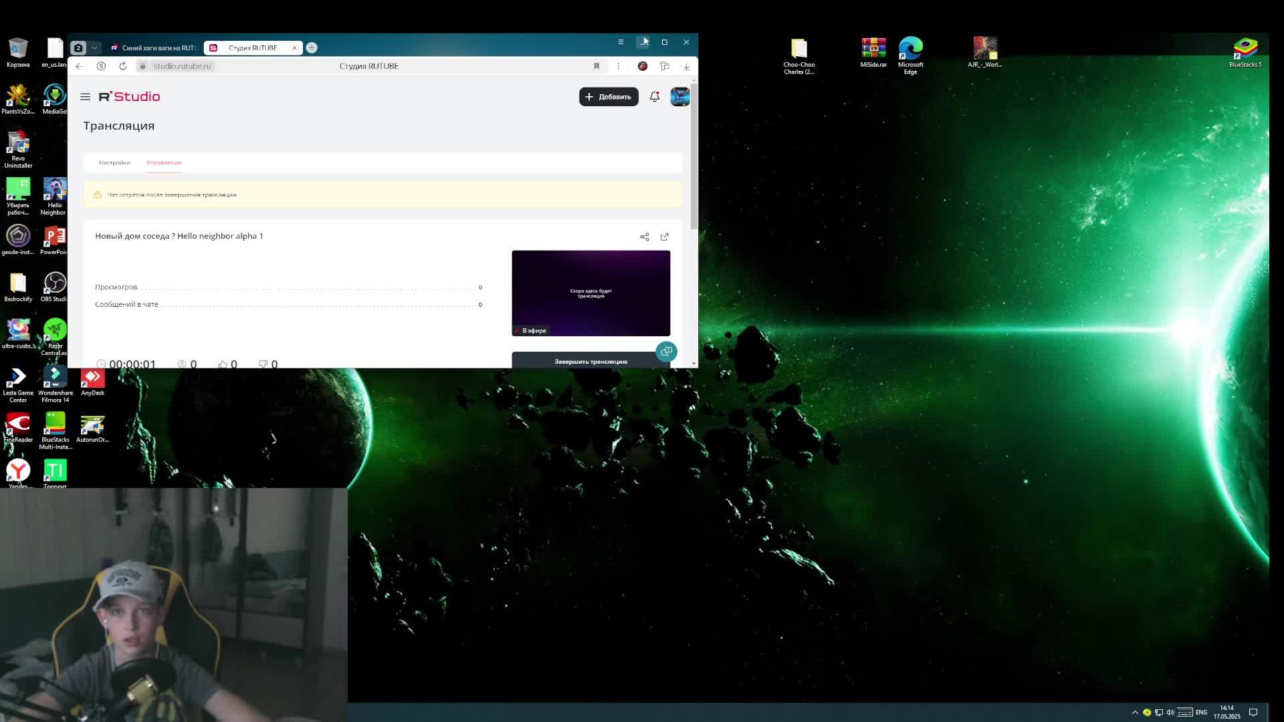The height and width of the screenshot is (722, 1284).
Task: Select the AnyDesk desktop icon
Action: tap(92, 382)
